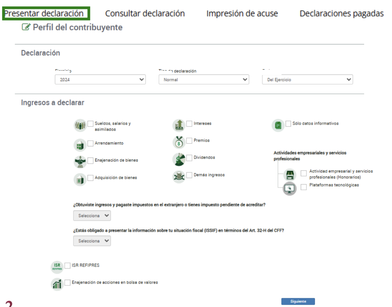Screen dimensions: 392x307
Task: Enable the Sólo datos informativos checkbox
Action: tap(288, 124)
